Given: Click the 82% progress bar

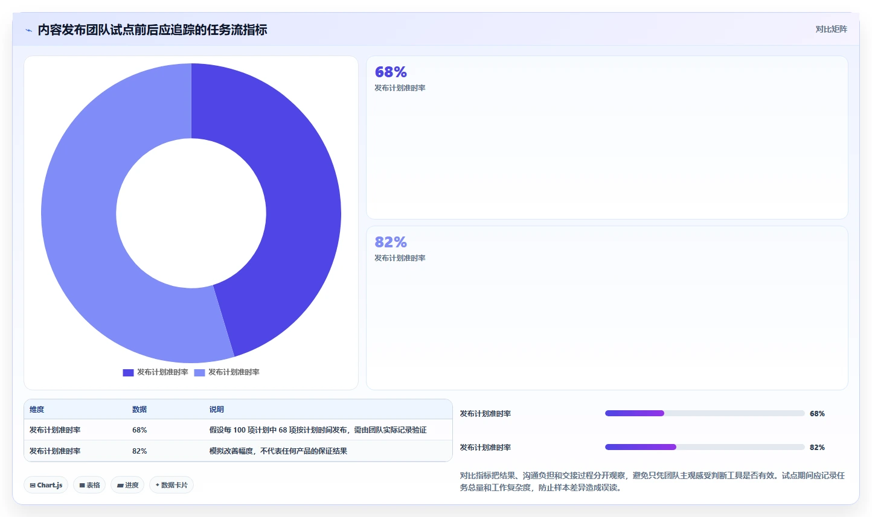Looking at the screenshot, I should (x=705, y=447).
